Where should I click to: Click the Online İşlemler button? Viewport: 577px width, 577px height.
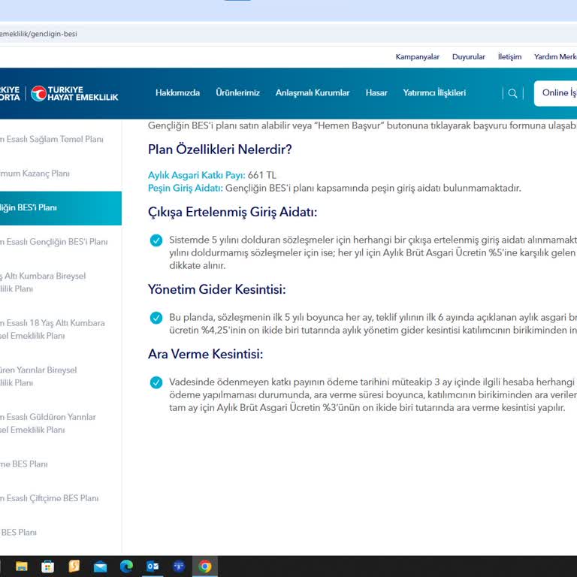[556, 93]
